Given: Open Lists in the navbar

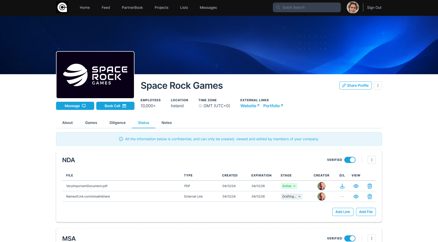Looking at the screenshot, I should [x=184, y=8].
